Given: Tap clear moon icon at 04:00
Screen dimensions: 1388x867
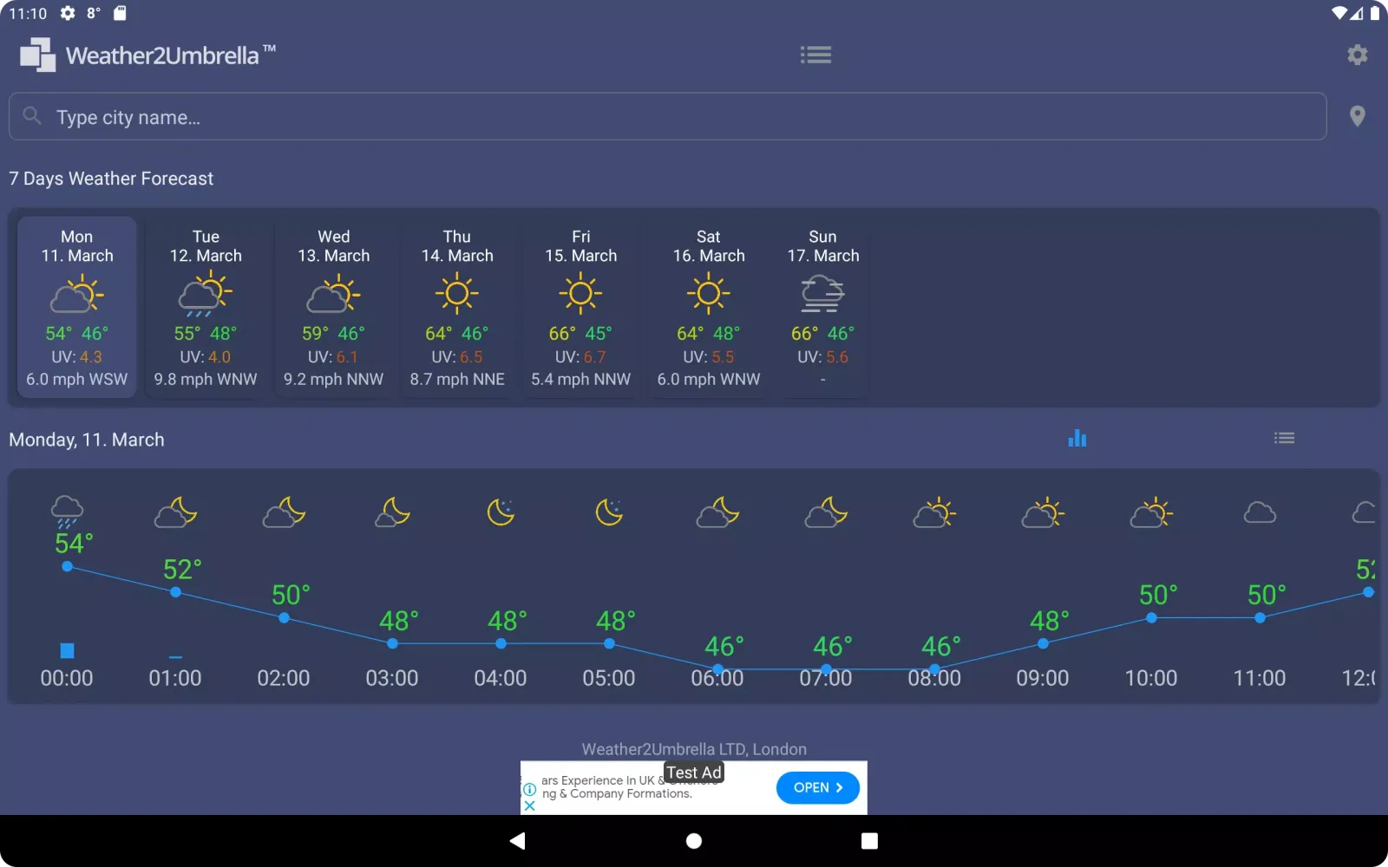Looking at the screenshot, I should click(501, 512).
